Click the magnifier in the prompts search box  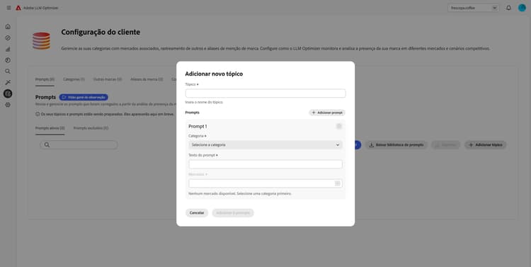tap(47, 145)
